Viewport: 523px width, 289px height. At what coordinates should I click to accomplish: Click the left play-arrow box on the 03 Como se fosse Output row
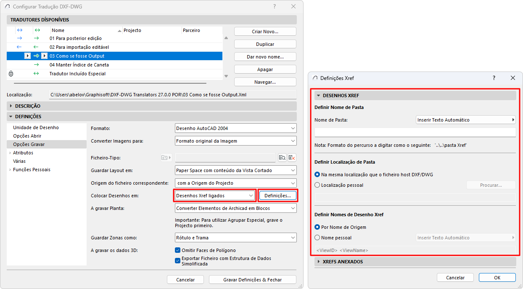coord(27,56)
